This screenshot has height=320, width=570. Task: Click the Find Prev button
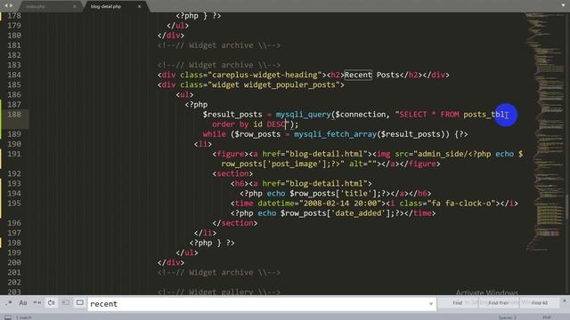pyautogui.click(x=499, y=302)
